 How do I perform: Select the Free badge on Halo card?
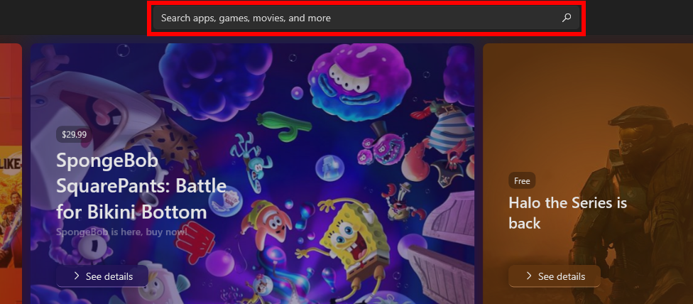pos(522,180)
